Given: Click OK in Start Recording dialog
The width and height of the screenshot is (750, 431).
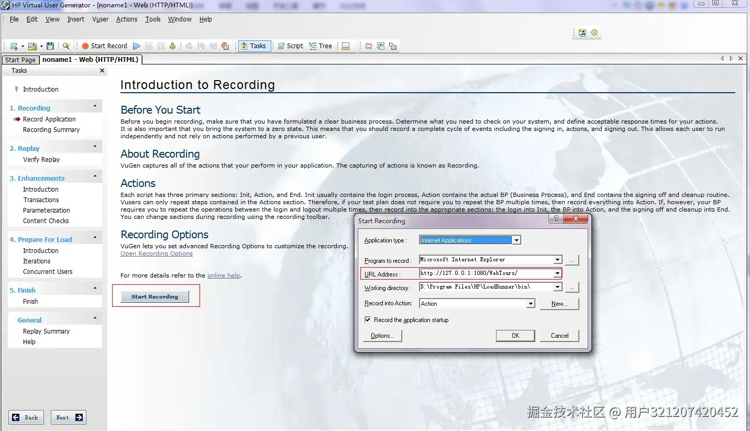Looking at the screenshot, I should [x=515, y=336].
